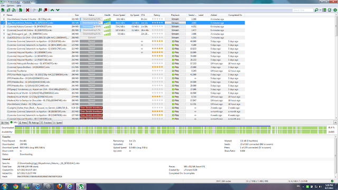Click the Start torrent toolbar icon
Screen dimensions: 338x190
tap(34, 10)
